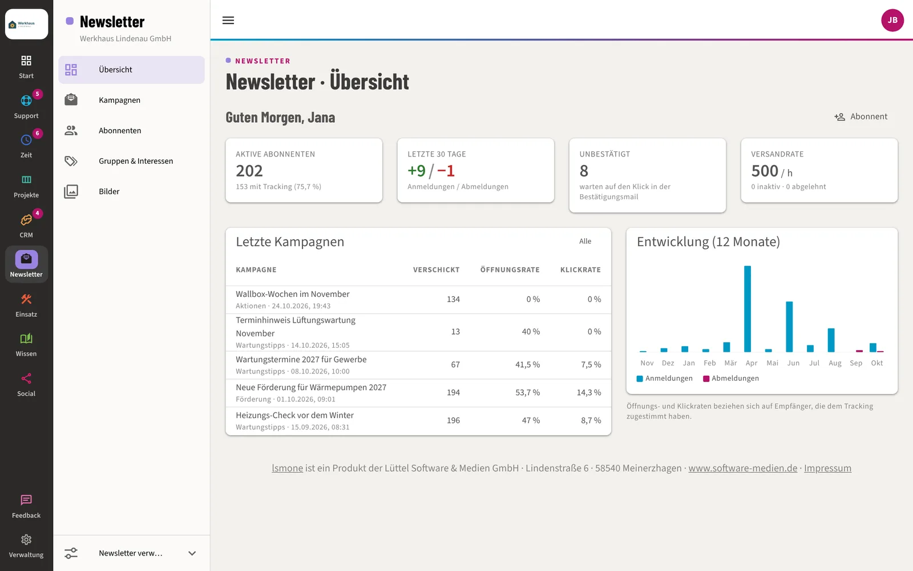
Task: Open the Kampagnen menu entry
Action: (131, 100)
